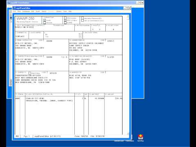Viewport: 196px width, 147px height.
Task: Open the Insert menu
Action: point(38,11)
